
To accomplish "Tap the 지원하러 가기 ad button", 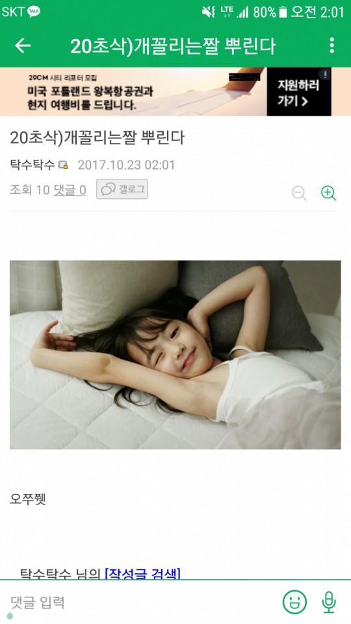I will point(299,92).
